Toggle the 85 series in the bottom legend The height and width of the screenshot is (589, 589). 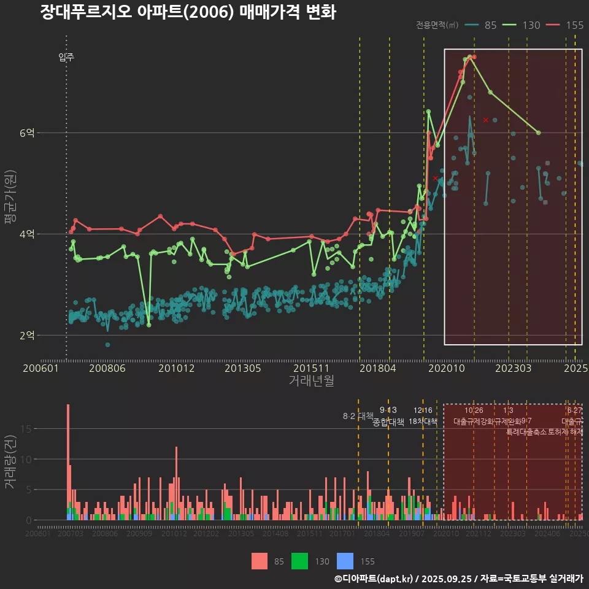[260, 561]
